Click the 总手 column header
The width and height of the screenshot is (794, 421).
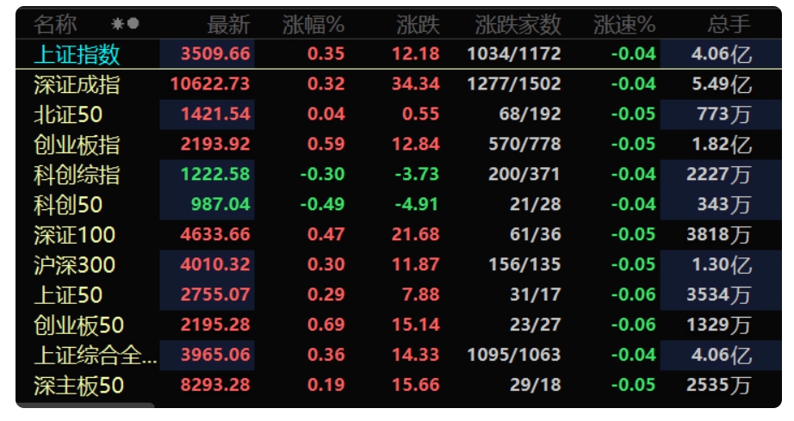click(729, 24)
